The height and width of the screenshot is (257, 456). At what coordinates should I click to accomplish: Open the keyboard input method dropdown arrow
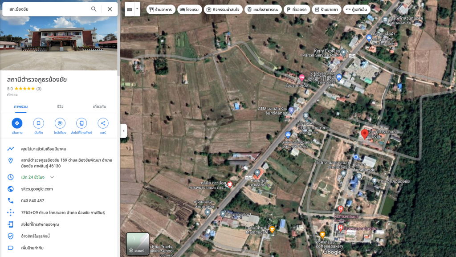coord(137,9)
